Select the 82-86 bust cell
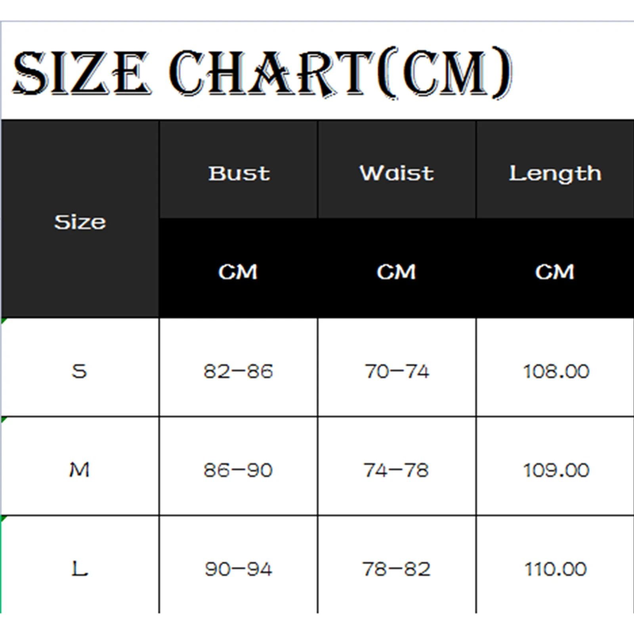The image size is (634, 634). pyautogui.click(x=238, y=371)
